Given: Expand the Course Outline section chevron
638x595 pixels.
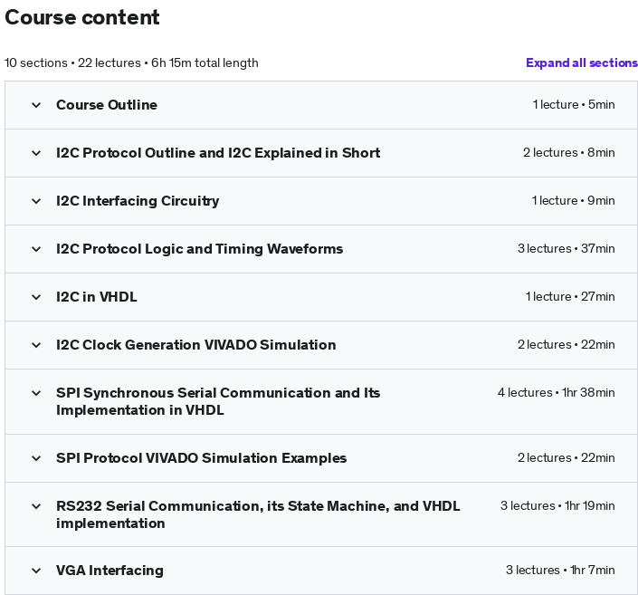Looking at the screenshot, I should coord(36,105).
